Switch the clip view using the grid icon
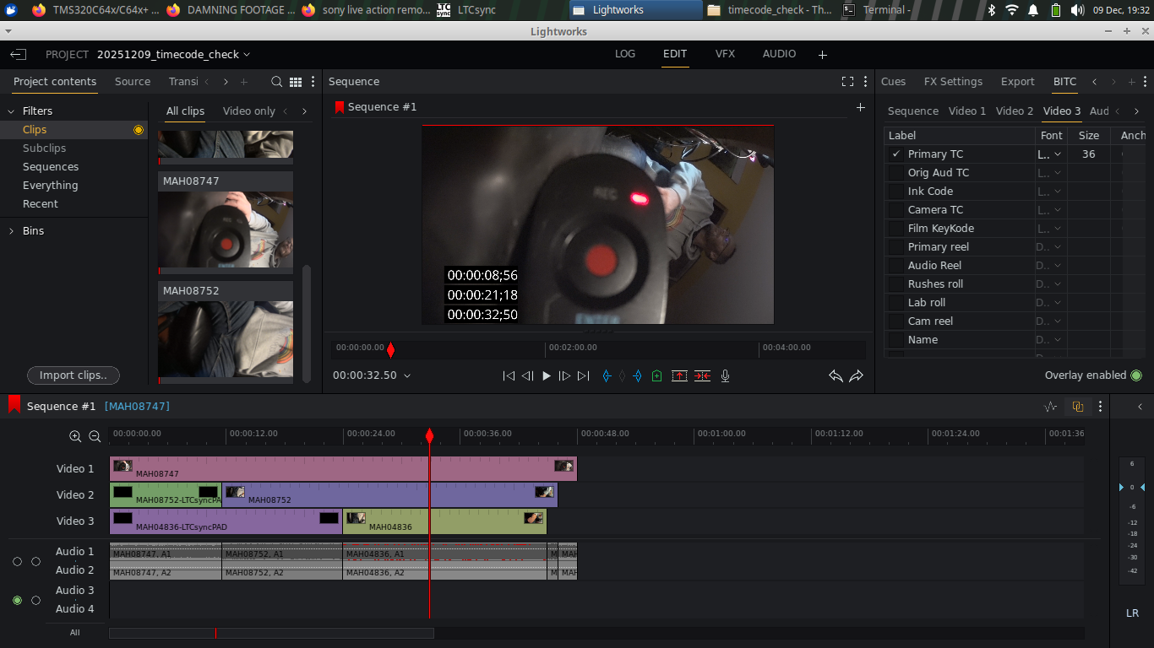This screenshot has height=648, width=1154. [296, 82]
